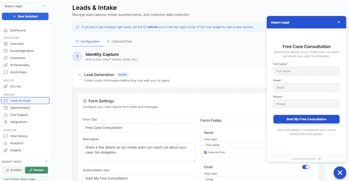
Task: Open Appointments in the sidebar
Action: [x=20, y=108]
